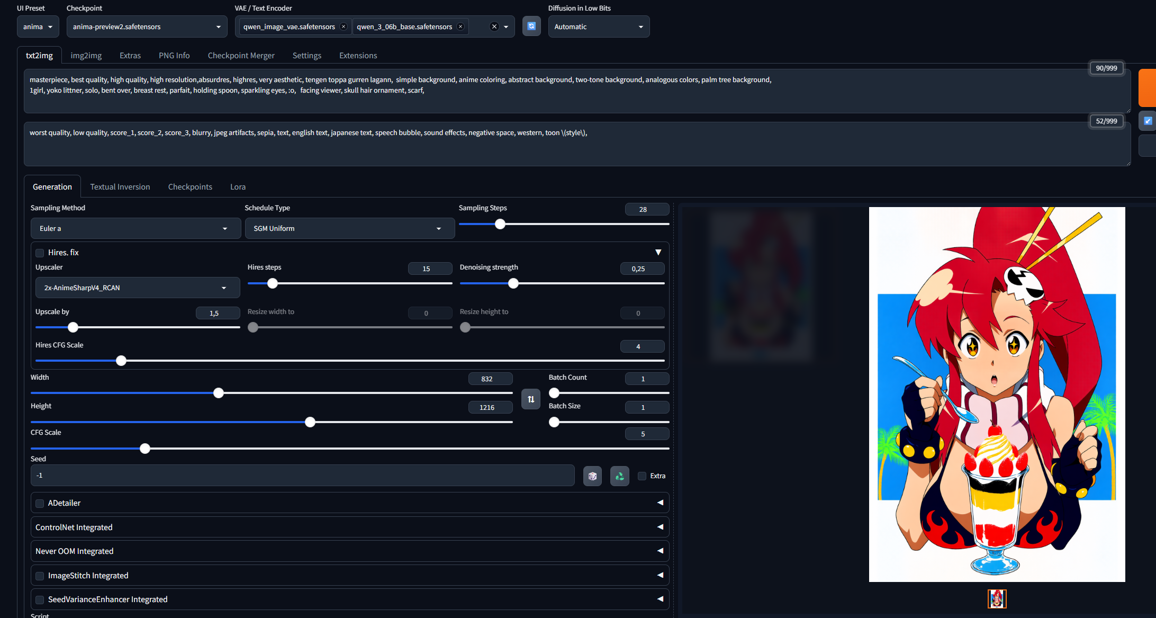The image size is (1156, 618).
Task: Enable the ADetailer checkbox
Action: pos(40,503)
